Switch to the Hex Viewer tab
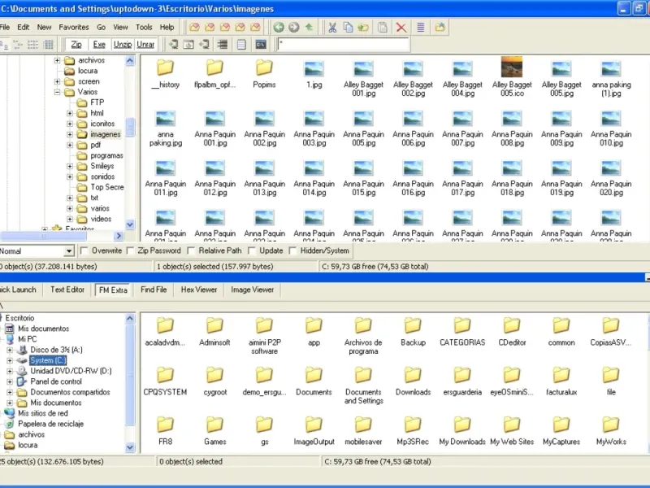 click(198, 290)
